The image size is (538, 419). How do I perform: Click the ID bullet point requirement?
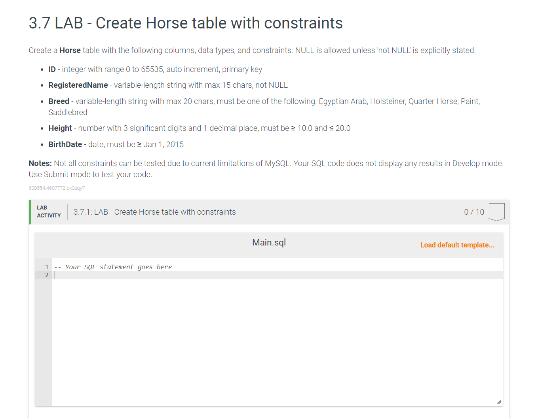(x=155, y=69)
